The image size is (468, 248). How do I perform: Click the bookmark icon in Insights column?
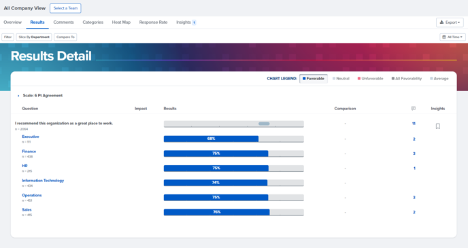(438, 126)
